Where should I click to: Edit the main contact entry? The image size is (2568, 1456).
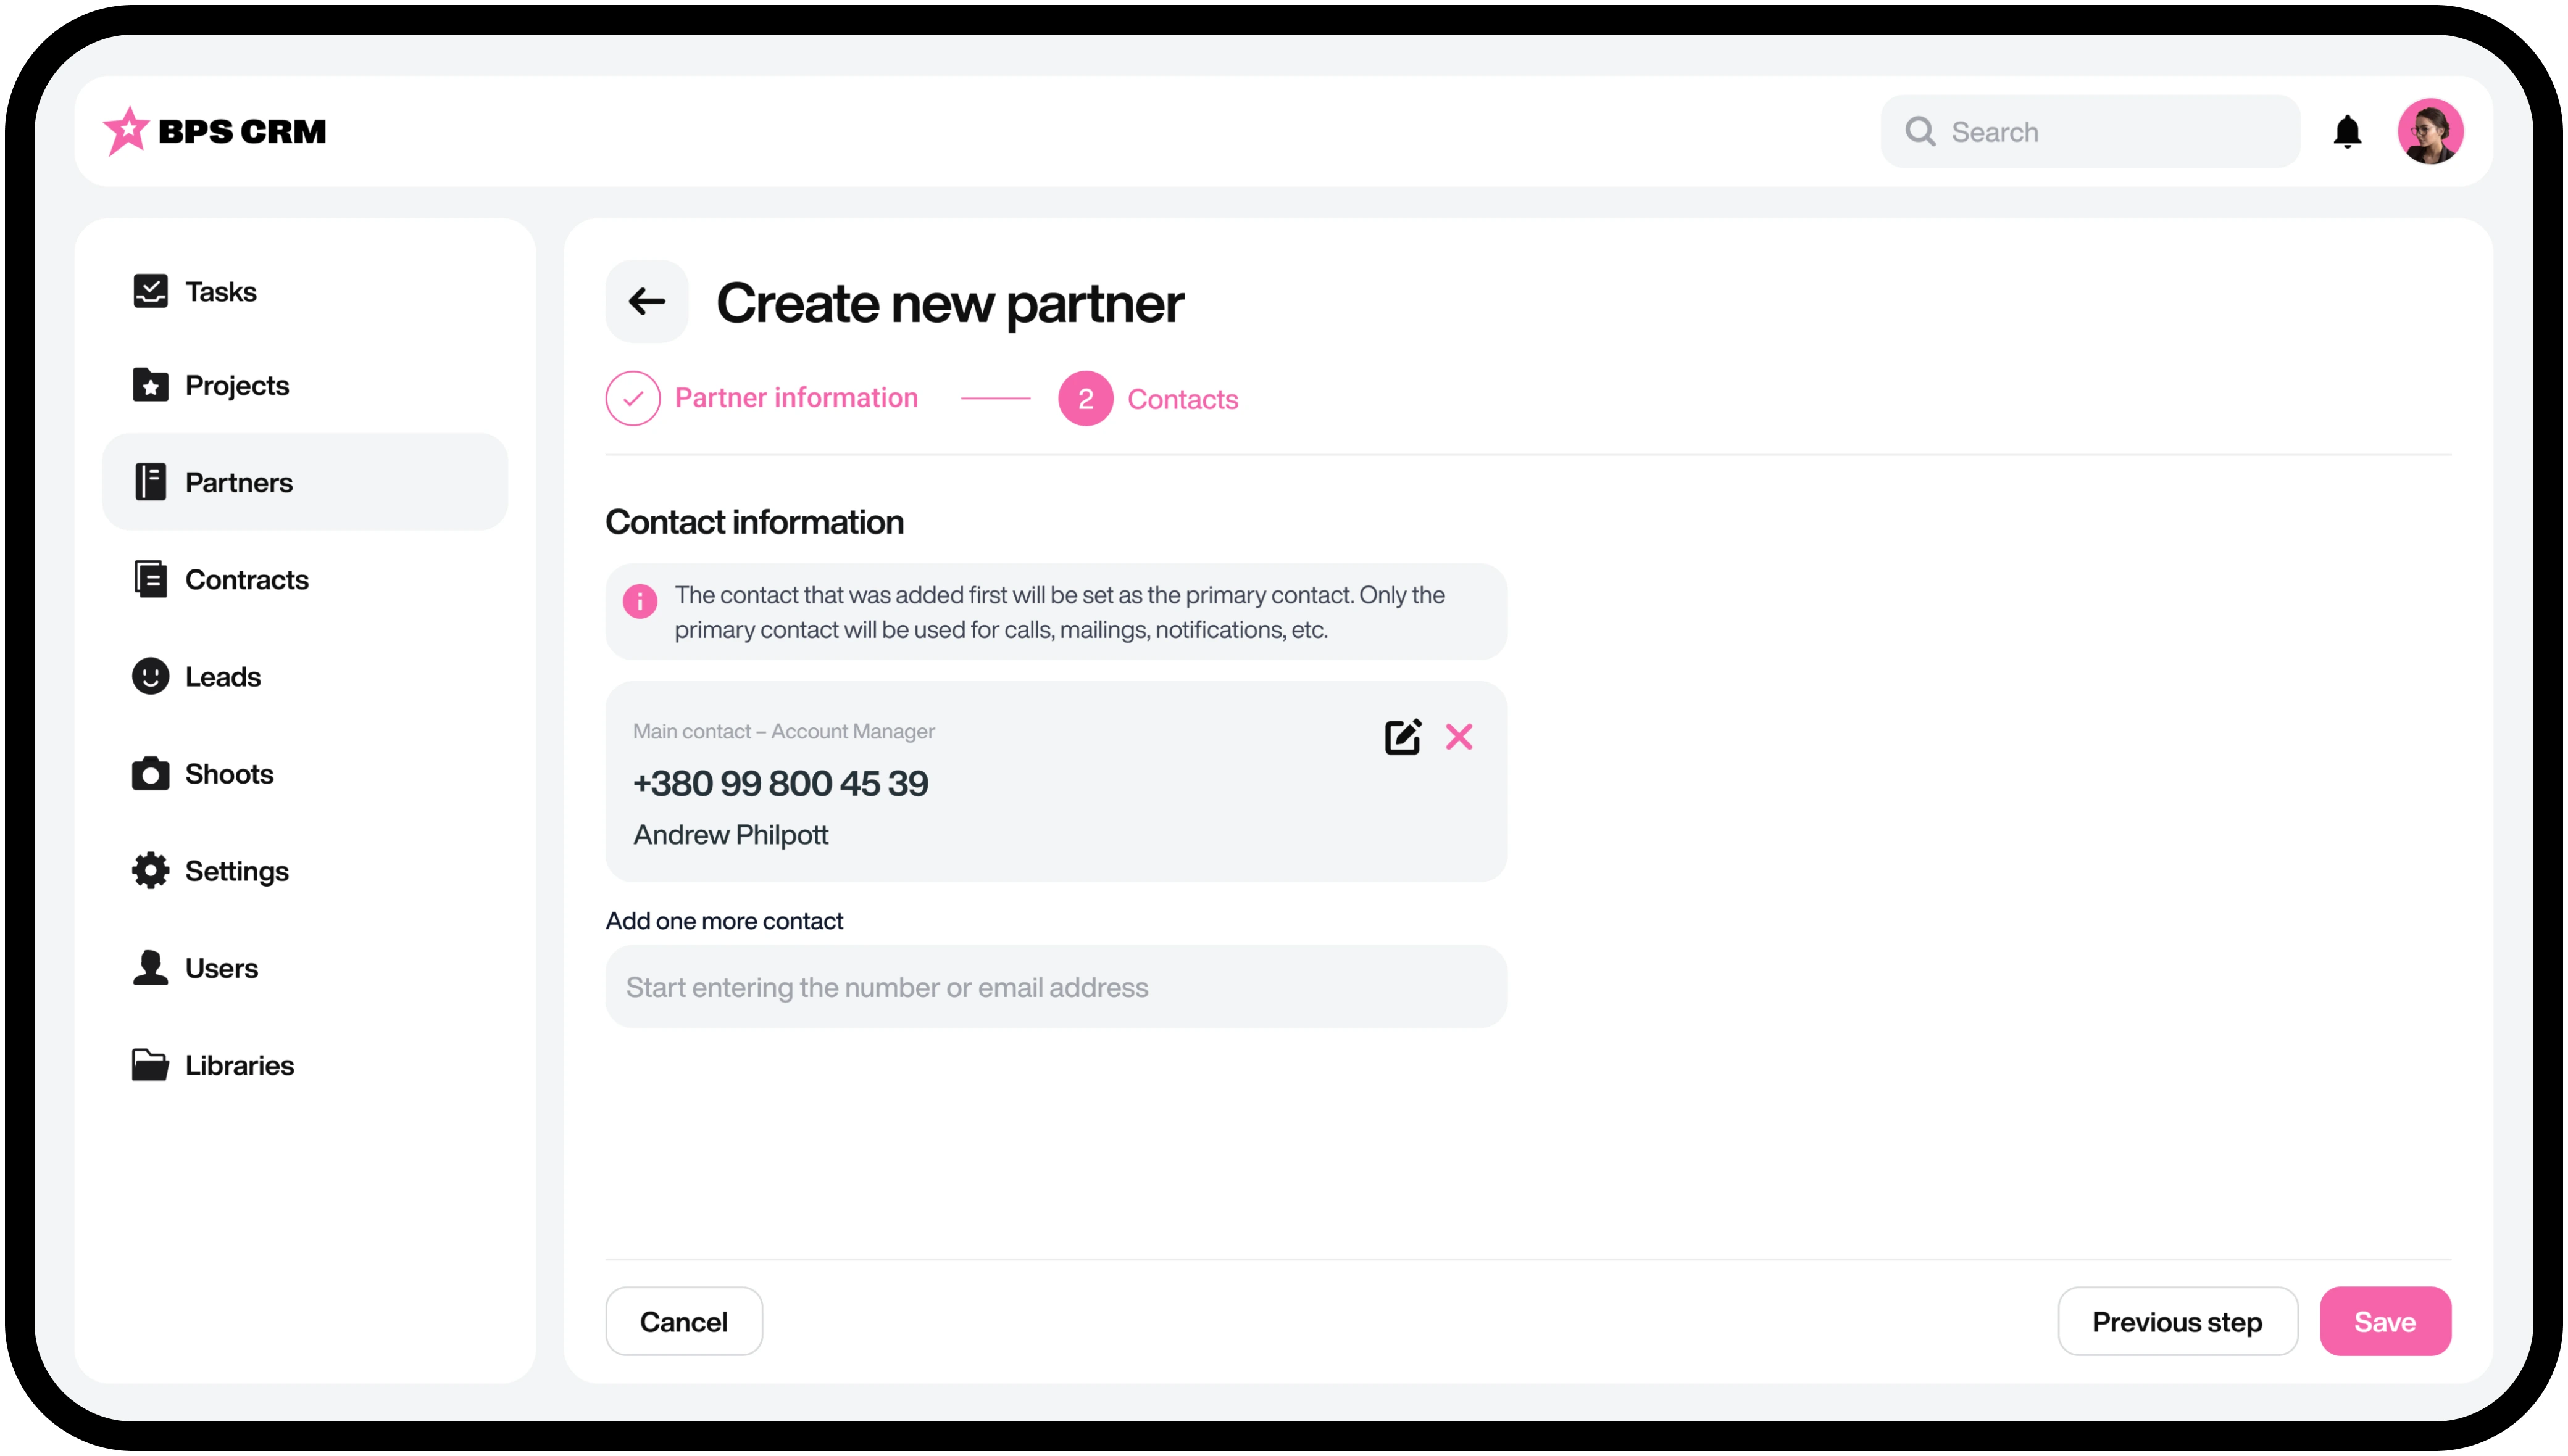click(x=1401, y=737)
